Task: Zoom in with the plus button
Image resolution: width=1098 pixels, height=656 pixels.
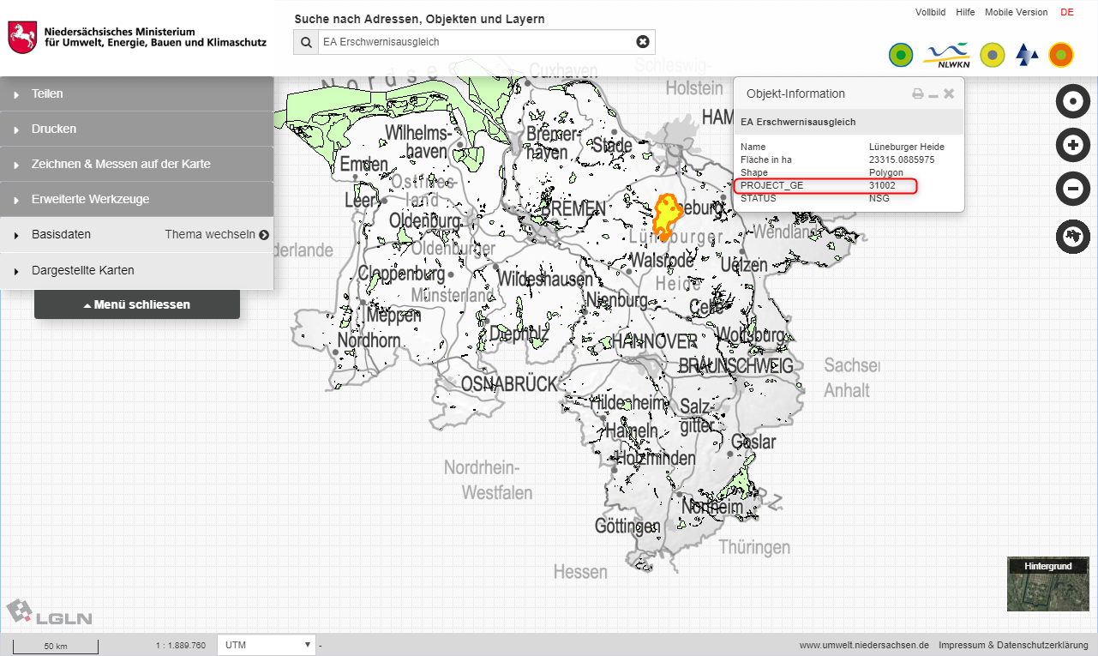Action: pyautogui.click(x=1071, y=146)
